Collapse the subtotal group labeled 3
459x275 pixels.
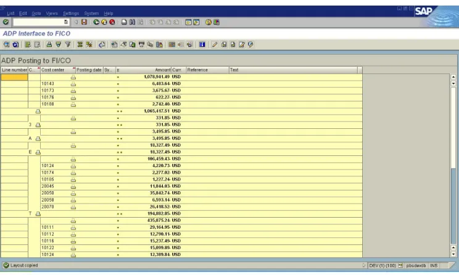tap(38, 125)
